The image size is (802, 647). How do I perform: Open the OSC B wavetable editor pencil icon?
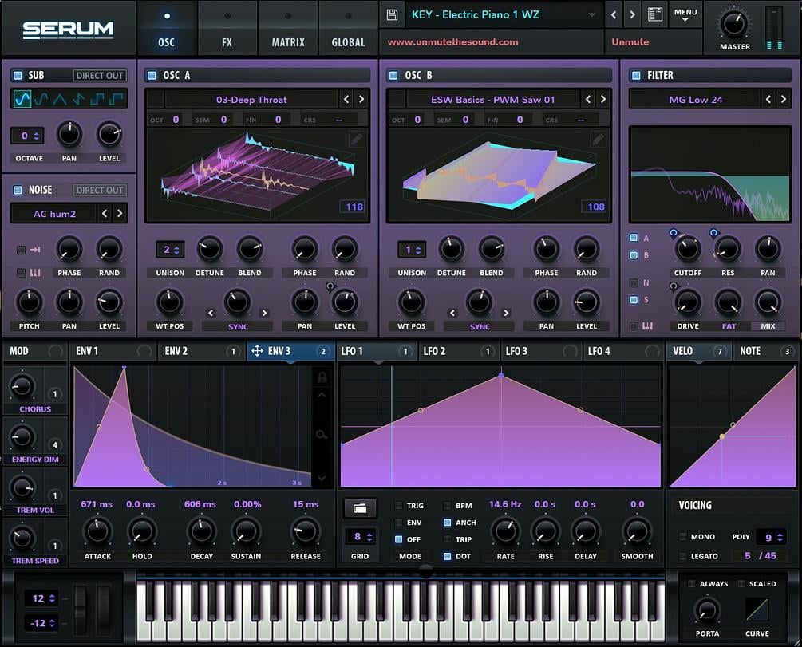click(x=598, y=138)
